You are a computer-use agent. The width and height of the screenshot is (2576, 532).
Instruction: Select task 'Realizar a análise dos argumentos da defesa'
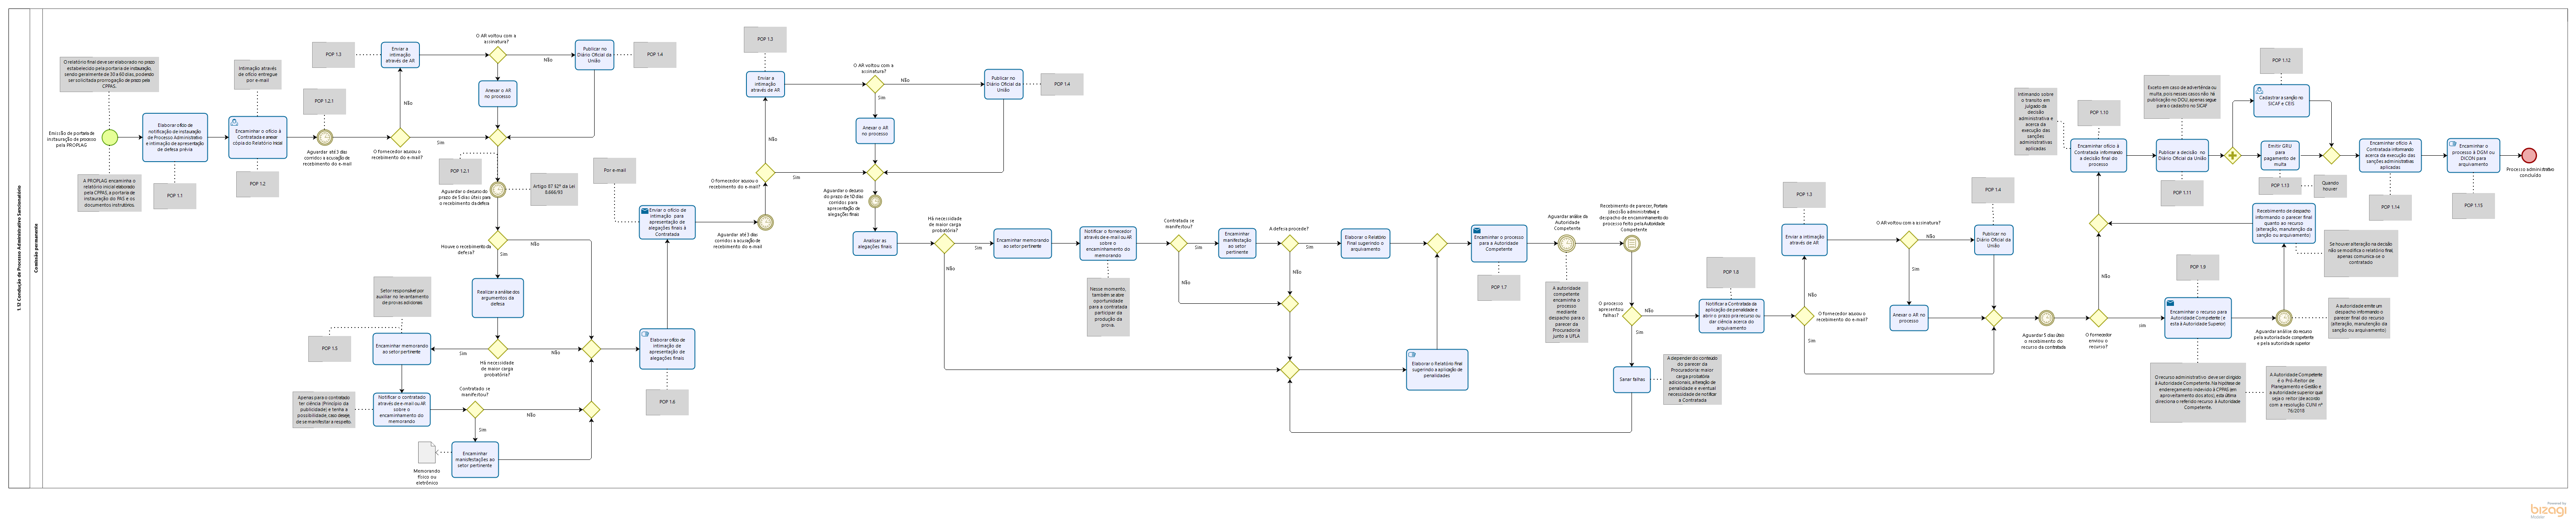tap(497, 297)
